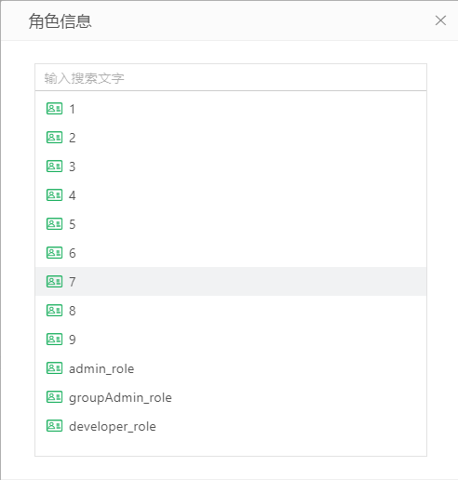Choose the groupAdmin_role entry
The height and width of the screenshot is (480, 458).
231,397
